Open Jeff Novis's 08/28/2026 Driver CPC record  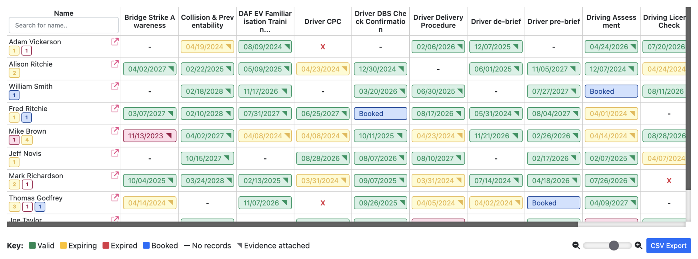tap(323, 158)
